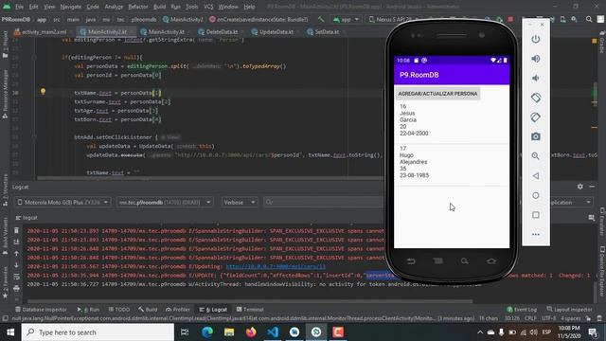Viewport: 606px width, 341px height.
Task: Open the Verbose log level dropdown
Action: coord(239,202)
